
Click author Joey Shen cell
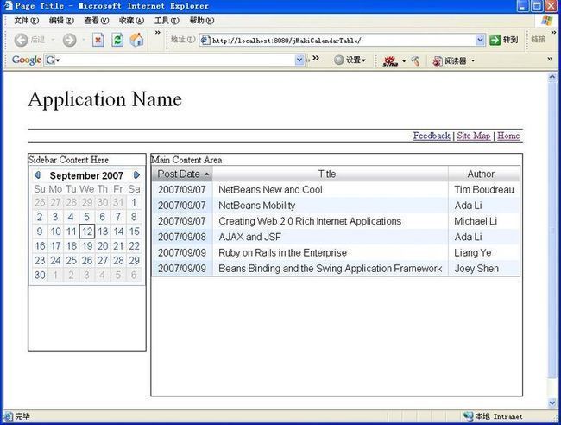coord(483,269)
